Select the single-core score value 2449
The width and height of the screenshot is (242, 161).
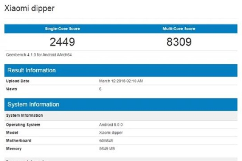[x=62, y=42]
